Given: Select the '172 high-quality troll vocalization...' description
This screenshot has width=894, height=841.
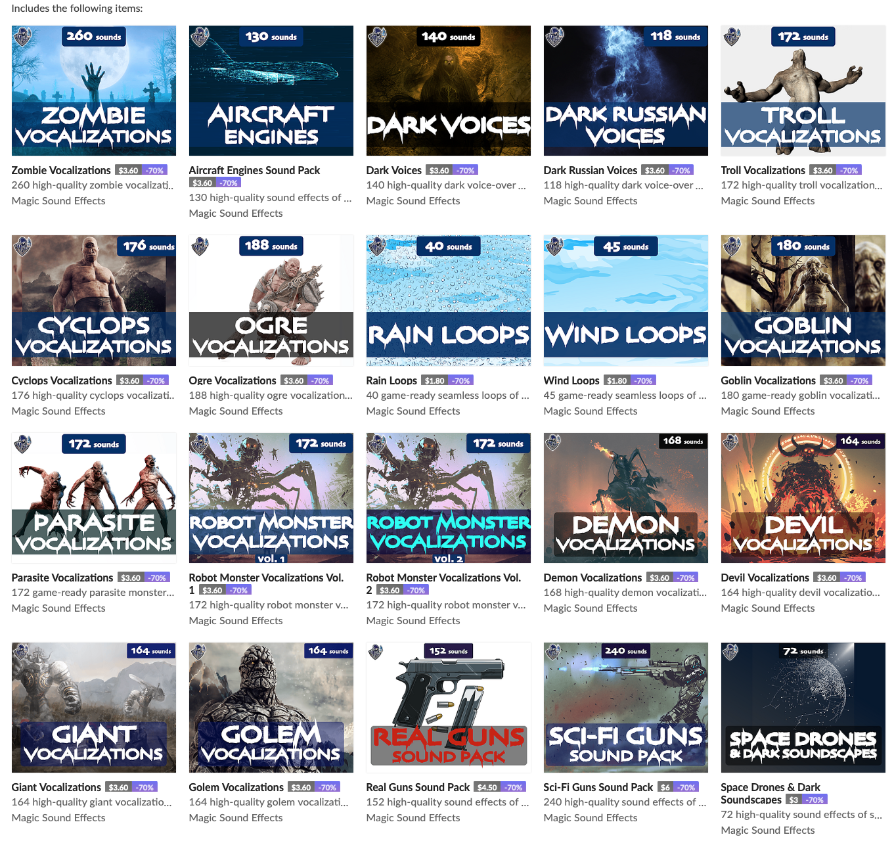Looking at the screenshot, I should (802, 185).
